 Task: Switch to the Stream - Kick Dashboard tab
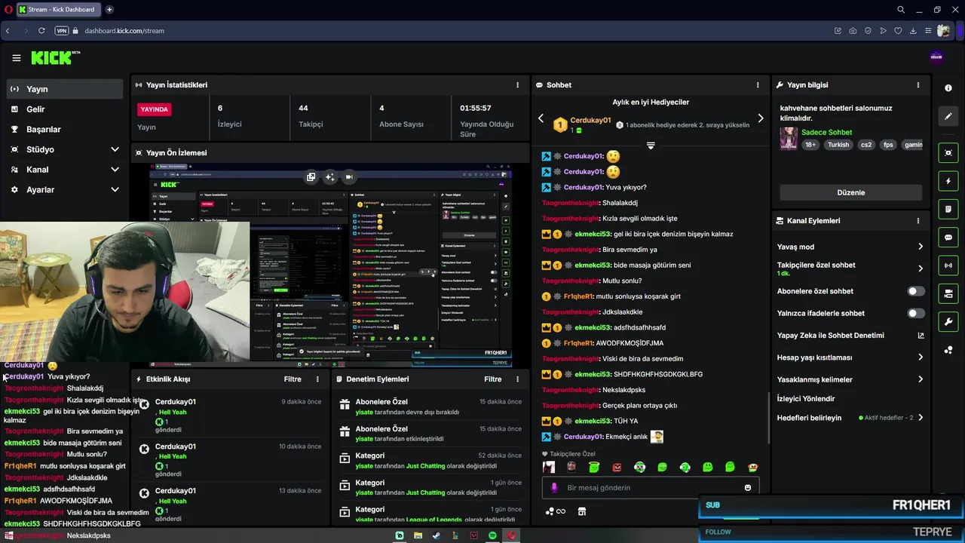click(58, 10)
